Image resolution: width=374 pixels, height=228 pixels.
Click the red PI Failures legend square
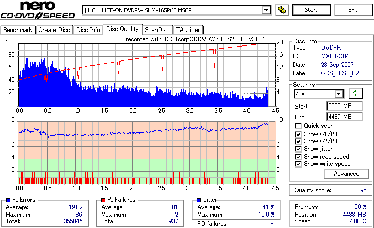coord(103,200)
